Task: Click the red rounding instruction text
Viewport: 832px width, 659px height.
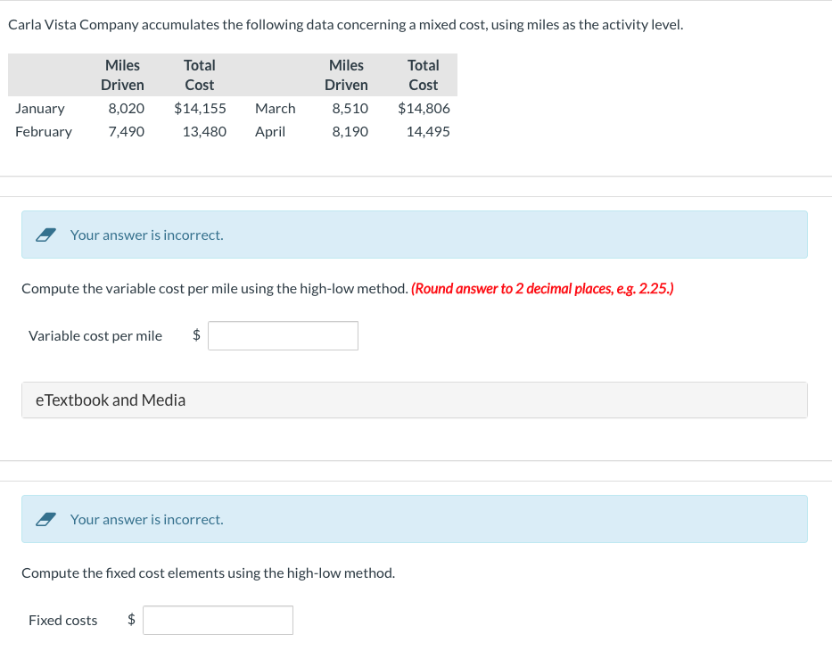Action: (x=542, y=289)
